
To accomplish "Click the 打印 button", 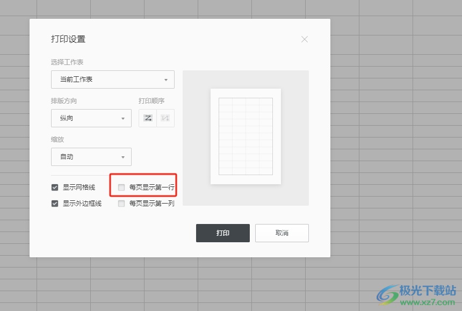I will click(223, 233).
